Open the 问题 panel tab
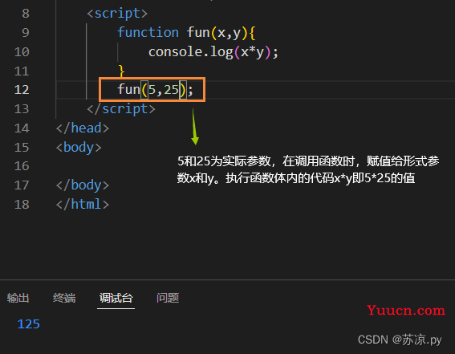This screenshot has width=455, height=354. pyautogui.click(x=168, y=298)
